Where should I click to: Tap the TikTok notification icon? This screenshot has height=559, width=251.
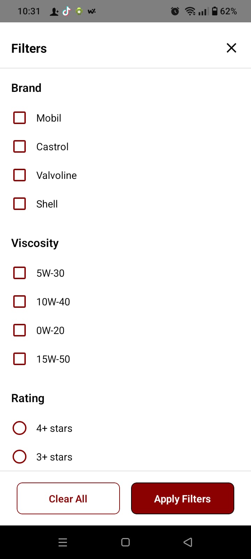66,11
